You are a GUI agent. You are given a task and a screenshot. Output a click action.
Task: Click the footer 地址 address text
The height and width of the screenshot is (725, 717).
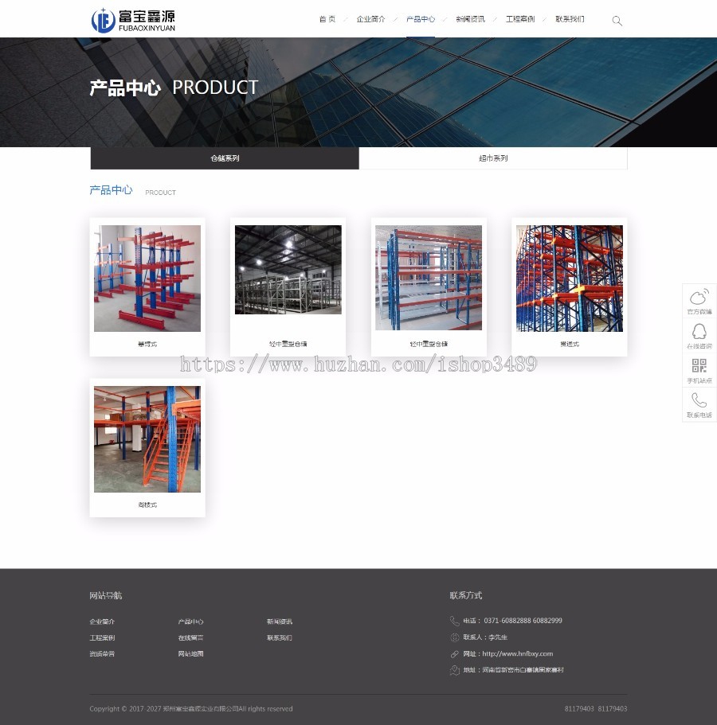(x=513, y=670)
